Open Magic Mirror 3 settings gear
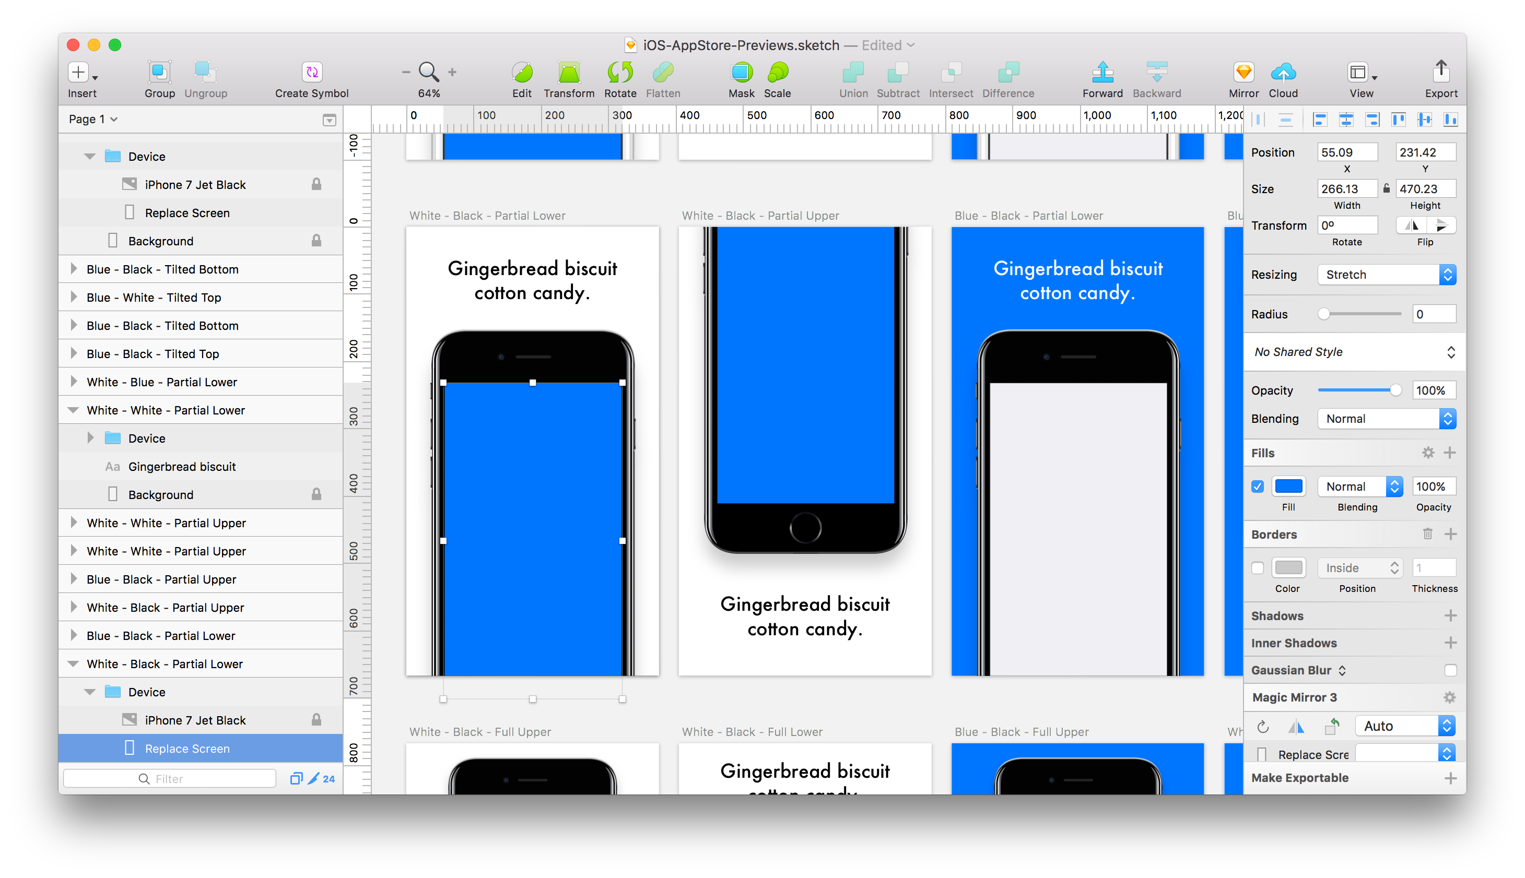This screenshot has height=878, width=1525. pyautogui.click(x=1449, y=697)
